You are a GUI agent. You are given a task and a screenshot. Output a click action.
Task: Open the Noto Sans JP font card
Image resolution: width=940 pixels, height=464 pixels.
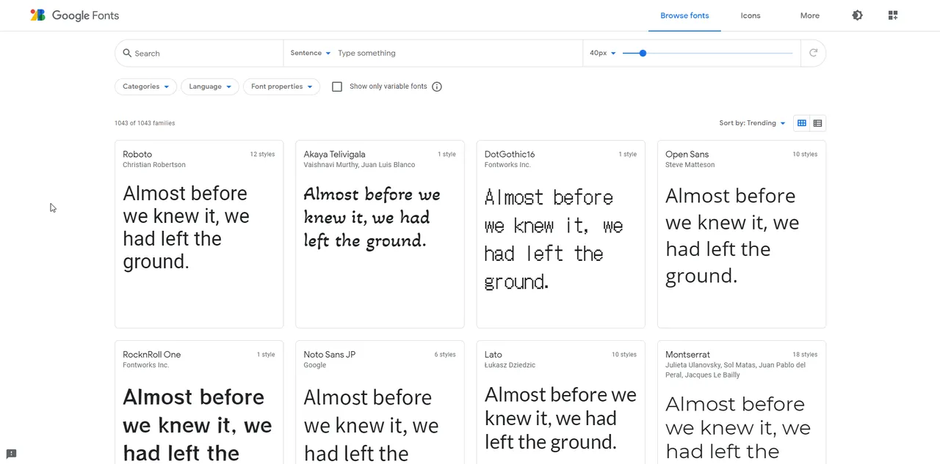click(380, 402)
